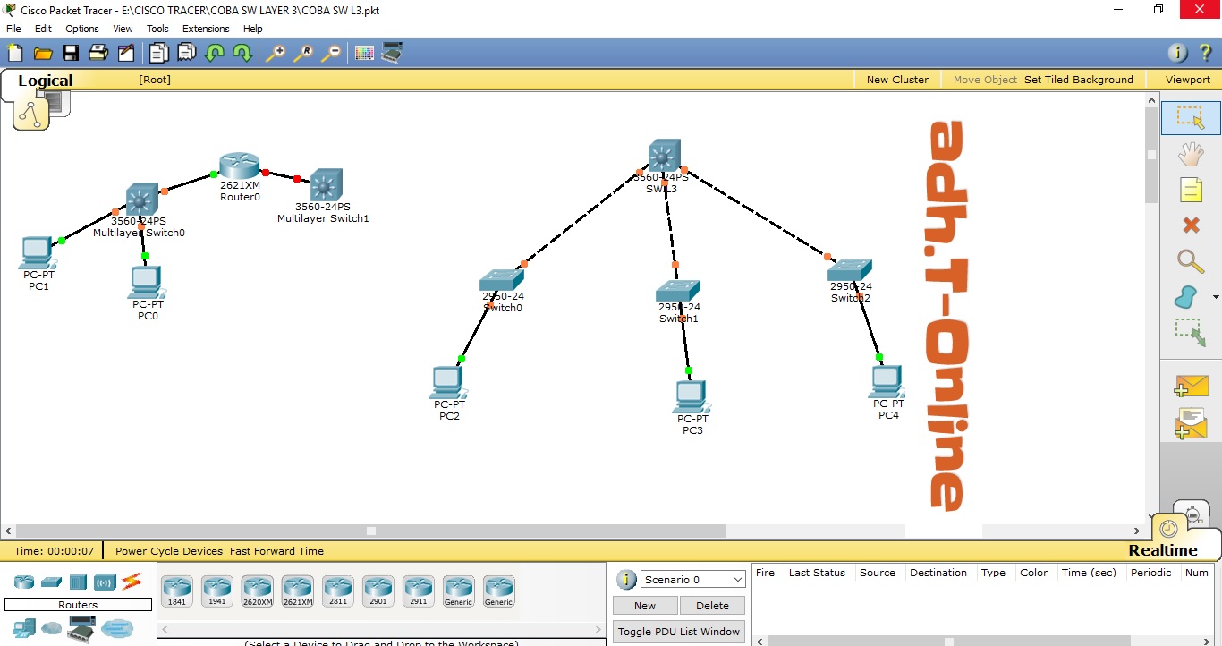Select Hubs device category icon
The width and height of the screenshot is (1222, 646).
click(x=78, y=582)
